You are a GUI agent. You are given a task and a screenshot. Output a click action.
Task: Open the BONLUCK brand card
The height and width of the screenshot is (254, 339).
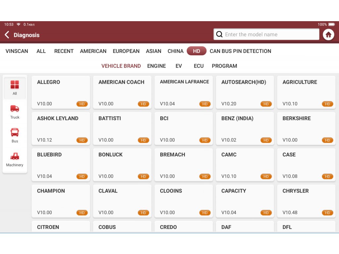122,165
